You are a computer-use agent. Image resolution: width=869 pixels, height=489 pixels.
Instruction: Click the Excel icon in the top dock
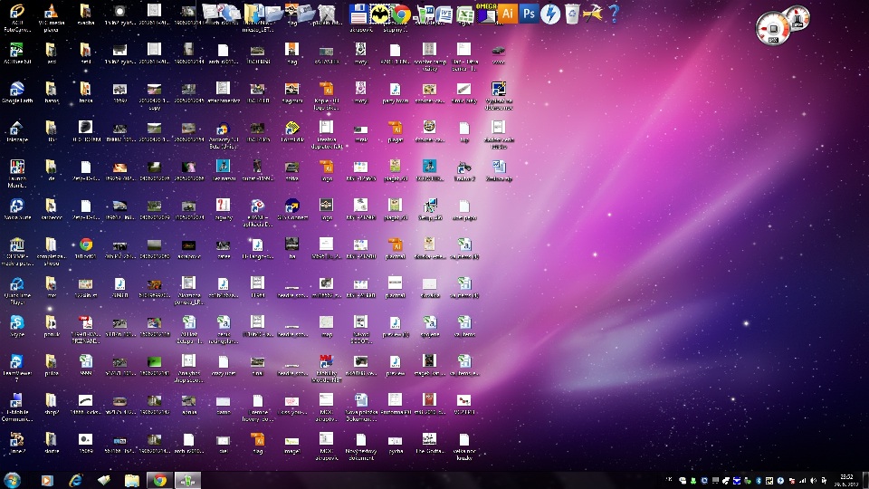tap(465, 14)
